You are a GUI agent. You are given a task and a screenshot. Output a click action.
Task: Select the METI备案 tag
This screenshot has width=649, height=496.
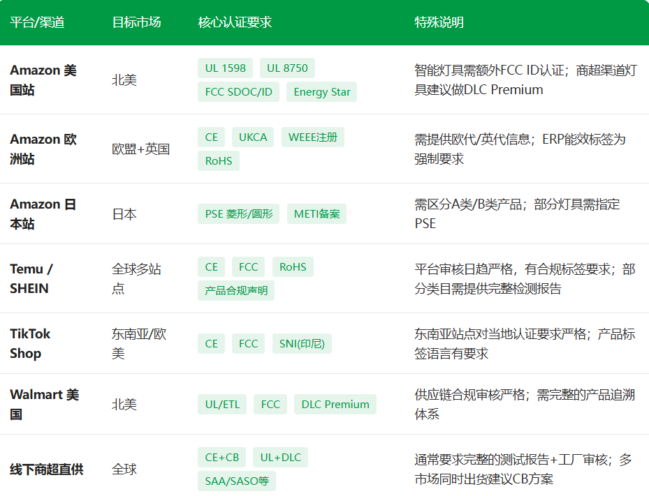316,214
